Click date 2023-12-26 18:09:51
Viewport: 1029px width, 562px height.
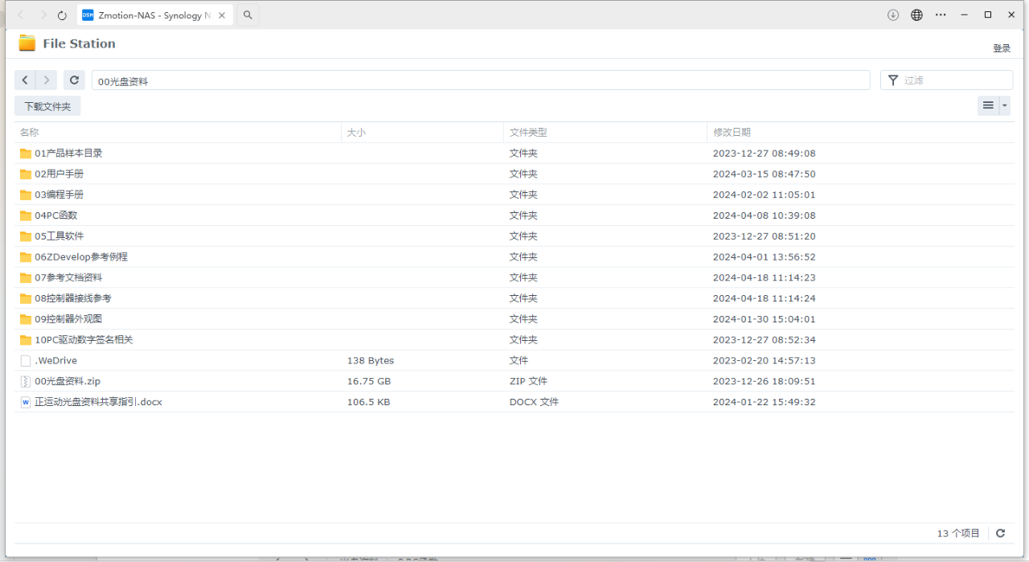[x=765, y=381]
